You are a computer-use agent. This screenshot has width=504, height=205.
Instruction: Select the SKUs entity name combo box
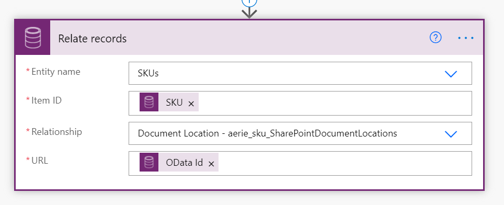point(300,73)
